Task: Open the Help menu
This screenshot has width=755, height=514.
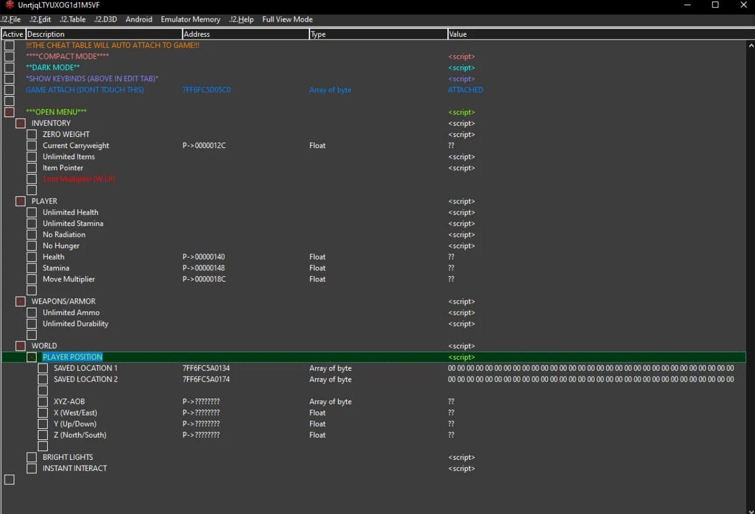Action: coord(241,19)
